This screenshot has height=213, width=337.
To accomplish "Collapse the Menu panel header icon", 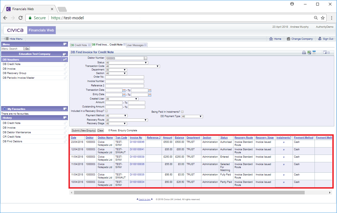I will [65, 44].
